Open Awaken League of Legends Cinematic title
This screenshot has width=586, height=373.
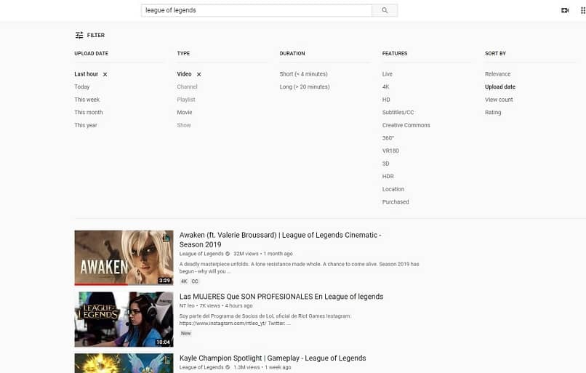281,239
